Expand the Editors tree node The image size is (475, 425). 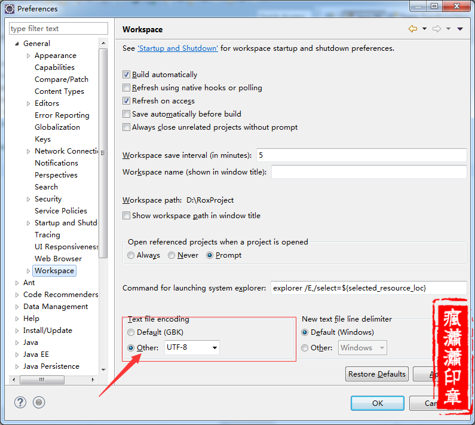pyautogui.click(x=28, y=103)
